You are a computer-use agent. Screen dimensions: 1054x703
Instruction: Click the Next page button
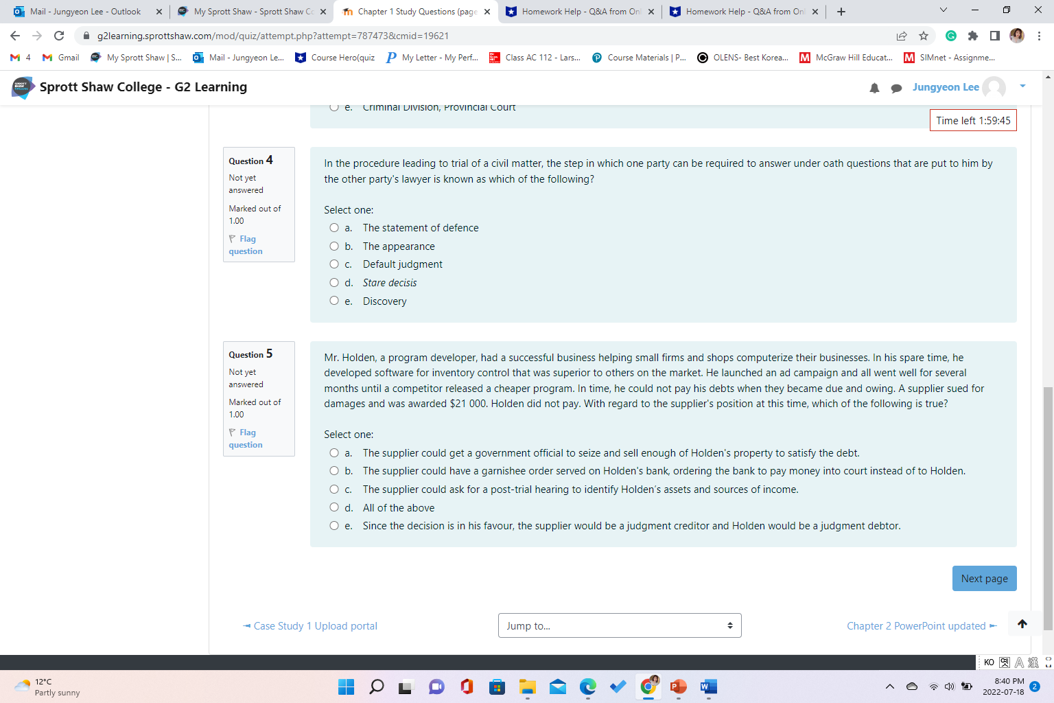pos(984,578)
